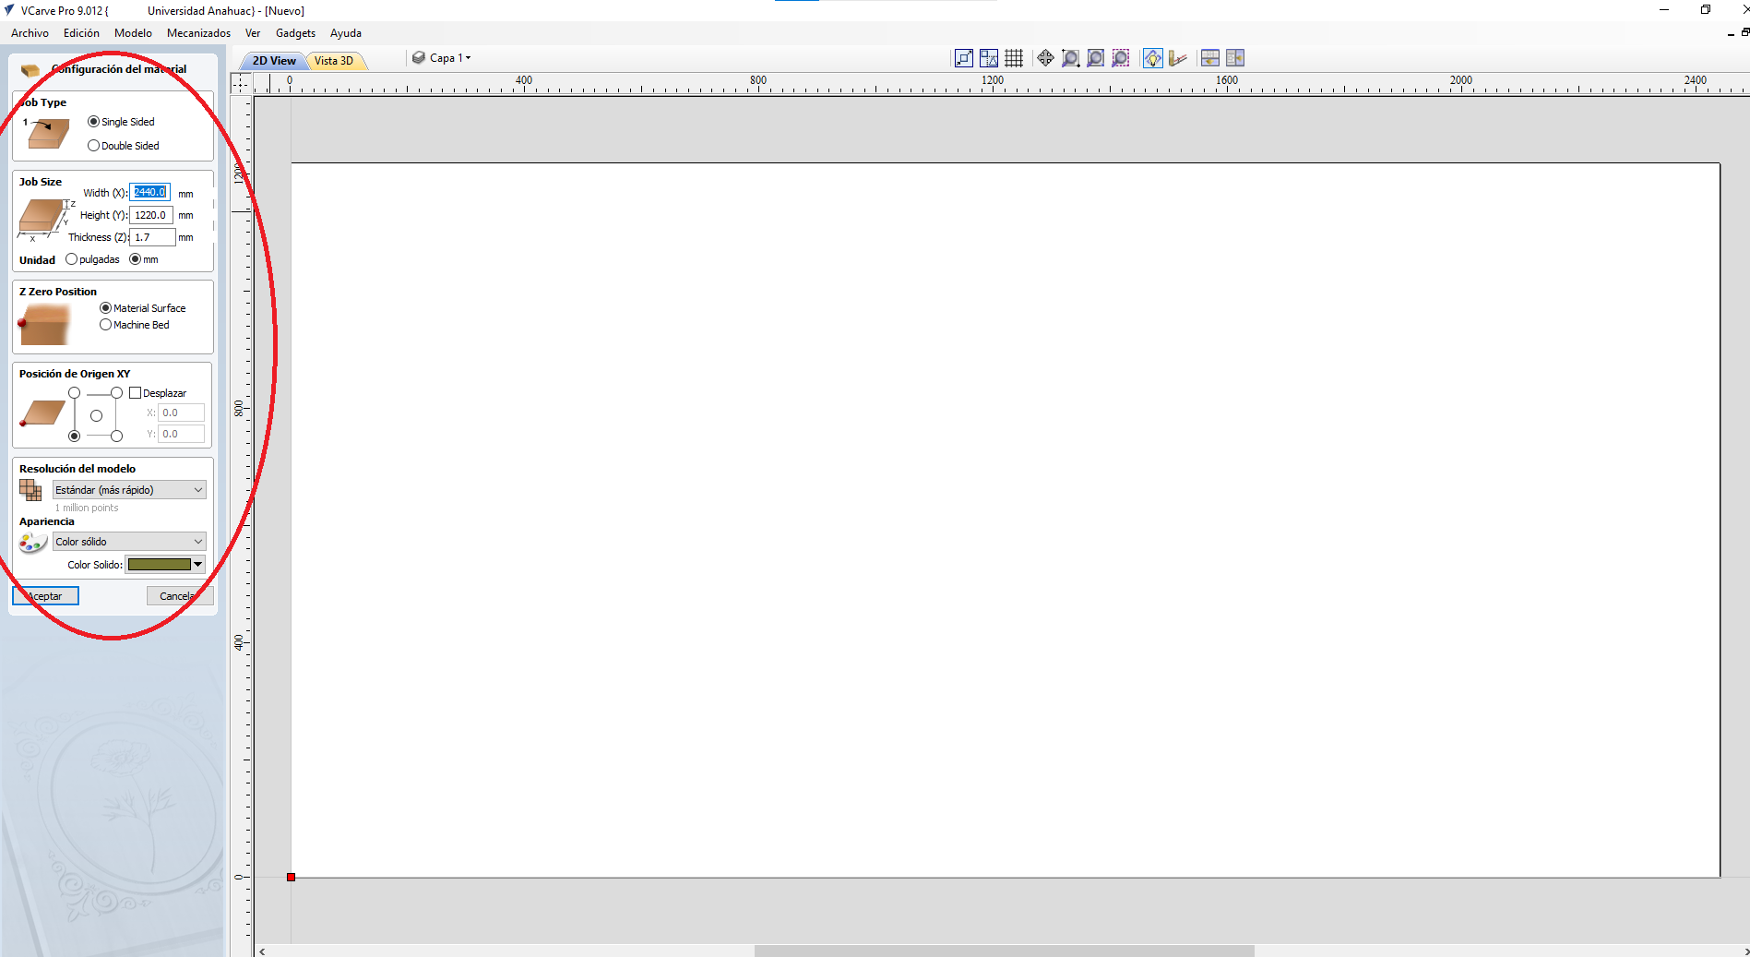Switch to the Vista 3D tab
Viewport: 1750px width, 957px height.
(x=334, y=61)
